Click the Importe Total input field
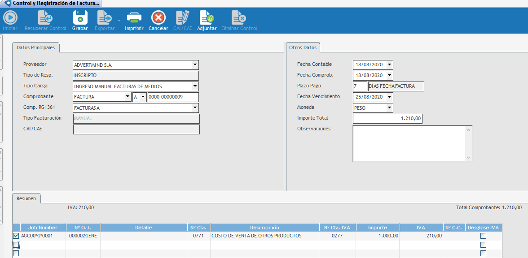Image resolution: width=528 pixels, height=258 pixels. tap(387, 119)
